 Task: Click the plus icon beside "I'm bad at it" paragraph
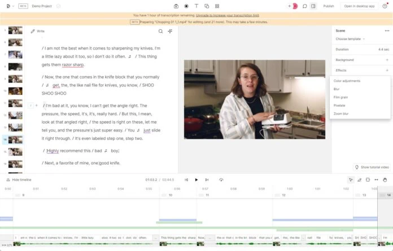tap(37, 105)
